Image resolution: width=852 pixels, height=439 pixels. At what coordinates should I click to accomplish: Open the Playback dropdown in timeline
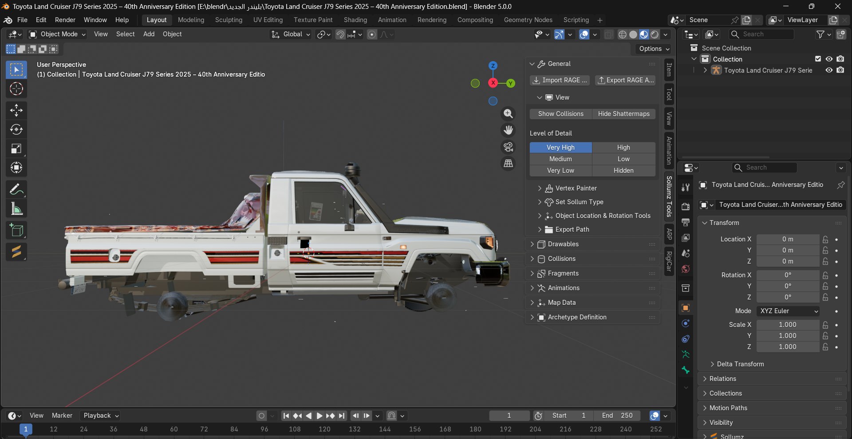click(101, 416)
